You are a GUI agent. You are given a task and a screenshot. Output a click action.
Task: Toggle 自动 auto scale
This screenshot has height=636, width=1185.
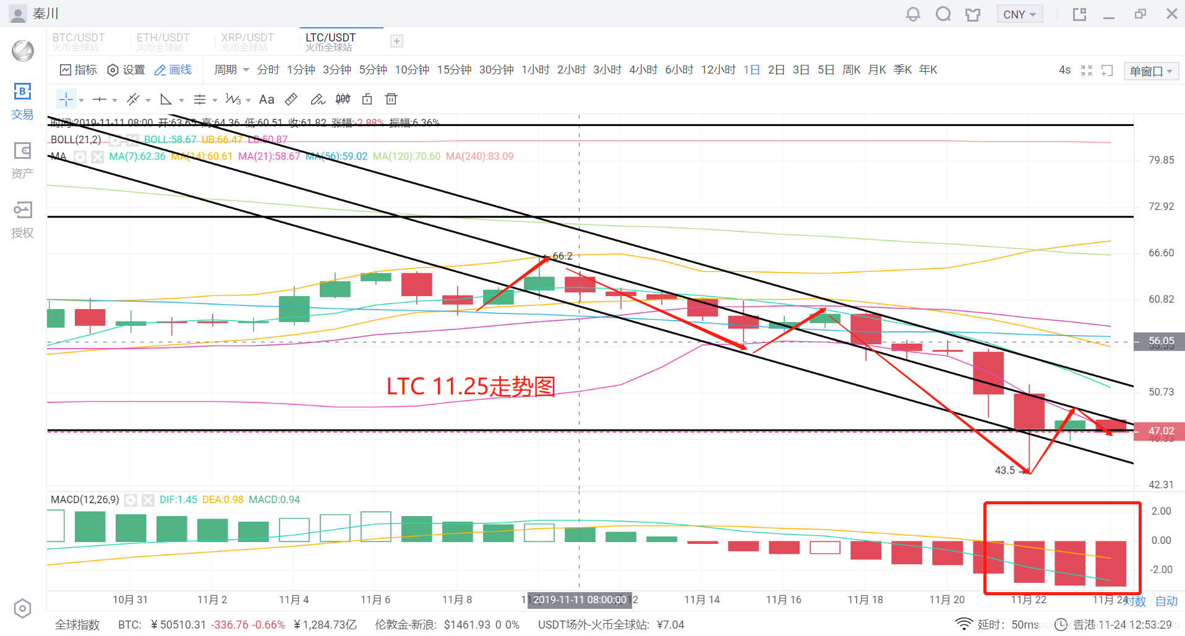(1166, 601)
